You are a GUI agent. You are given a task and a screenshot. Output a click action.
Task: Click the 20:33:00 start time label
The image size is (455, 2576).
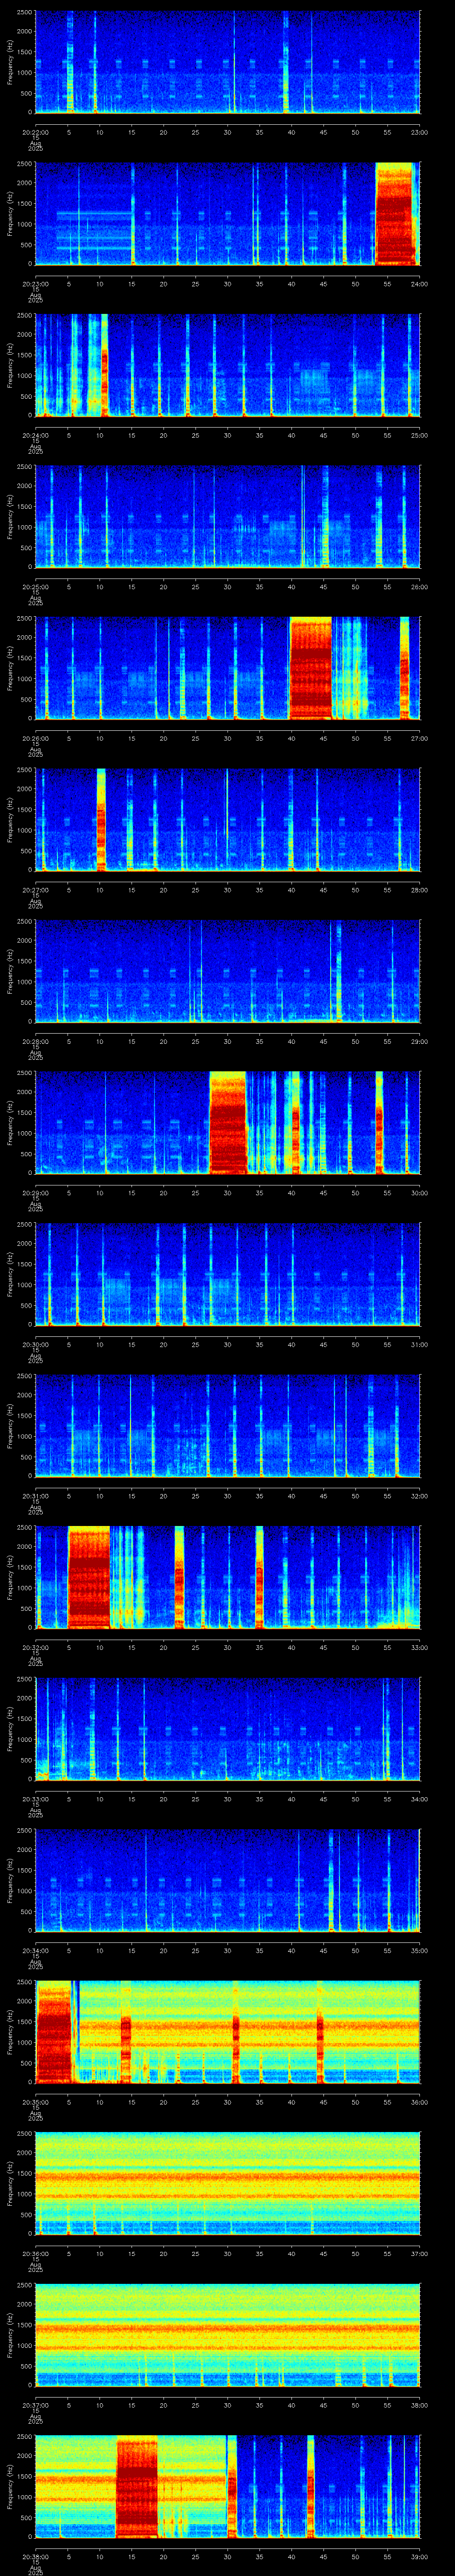(x=35, y=1798)
